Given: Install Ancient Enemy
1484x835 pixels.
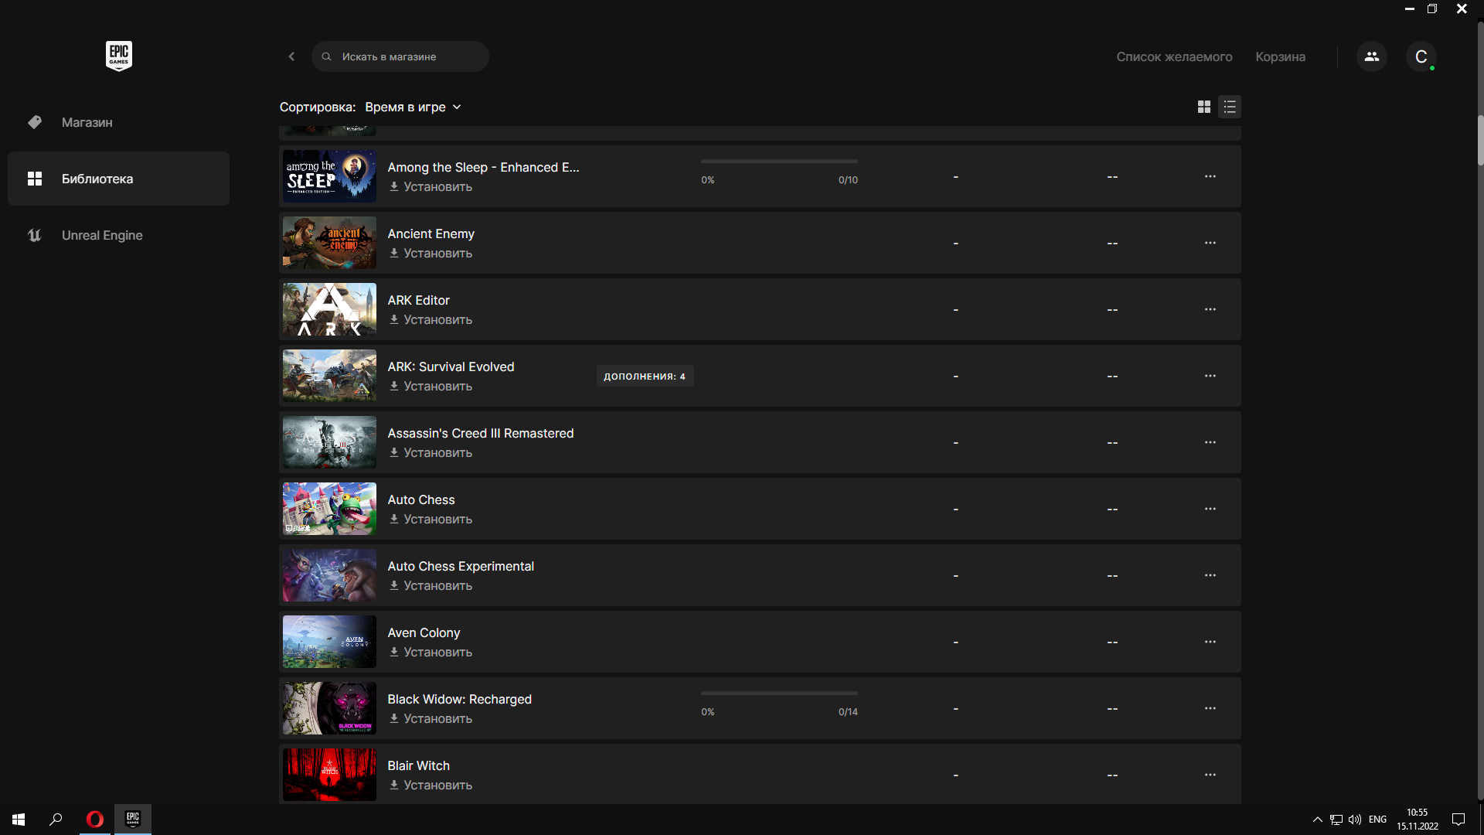Looking at the screenshot, I should [x=431, y=254].
